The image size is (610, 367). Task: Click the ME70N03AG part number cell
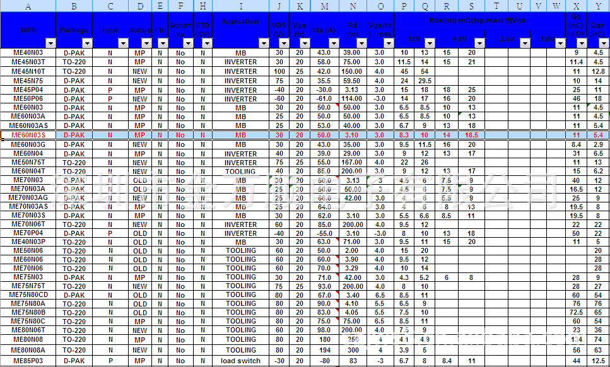pyautogui.click(x=28, y=197)
